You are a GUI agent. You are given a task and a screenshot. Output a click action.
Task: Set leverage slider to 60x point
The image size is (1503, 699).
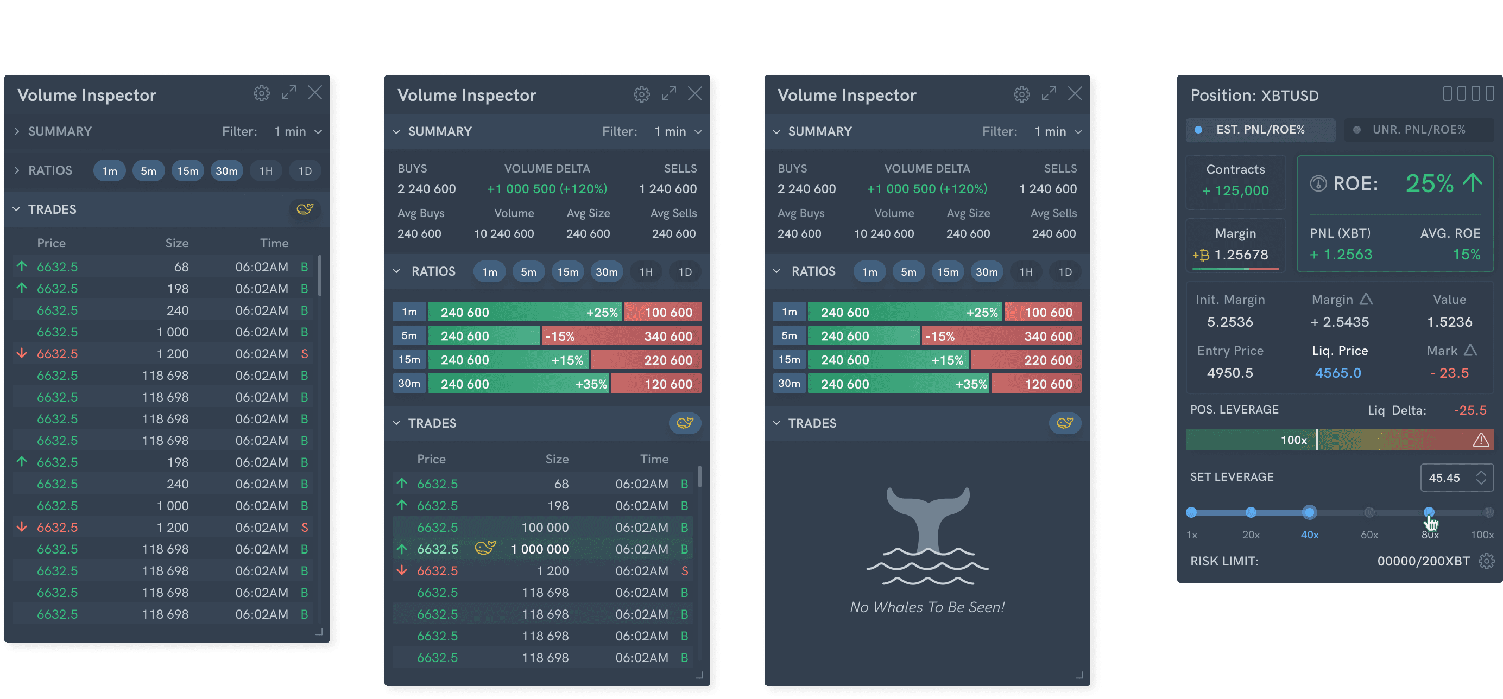[1369, 512]
